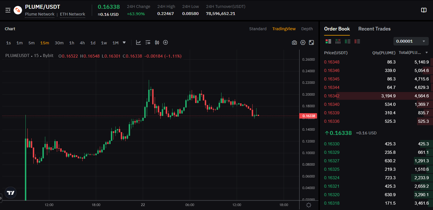
Task: Select the 0.16330 top bid price
Action: [x=332, y=144]
